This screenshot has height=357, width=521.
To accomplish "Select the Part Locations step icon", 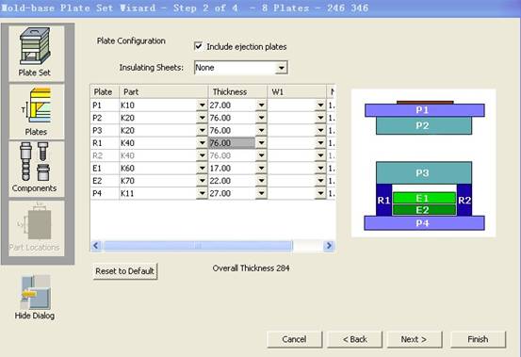I will tap(36, 228).
